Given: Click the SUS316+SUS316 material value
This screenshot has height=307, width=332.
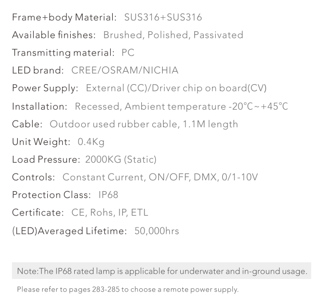Looking at the screenshot, I should pos(163,18).
